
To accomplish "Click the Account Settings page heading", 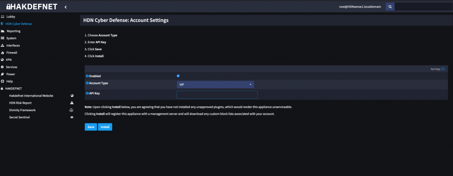I will (126, 20).
